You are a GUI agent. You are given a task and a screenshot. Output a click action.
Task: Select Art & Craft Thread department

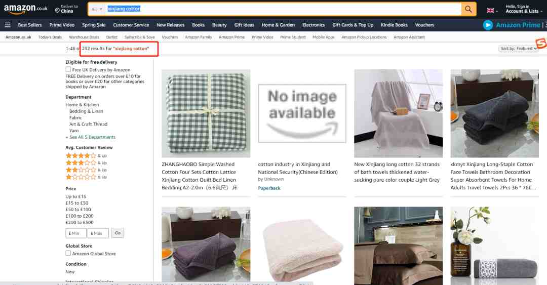coord(88,124)
